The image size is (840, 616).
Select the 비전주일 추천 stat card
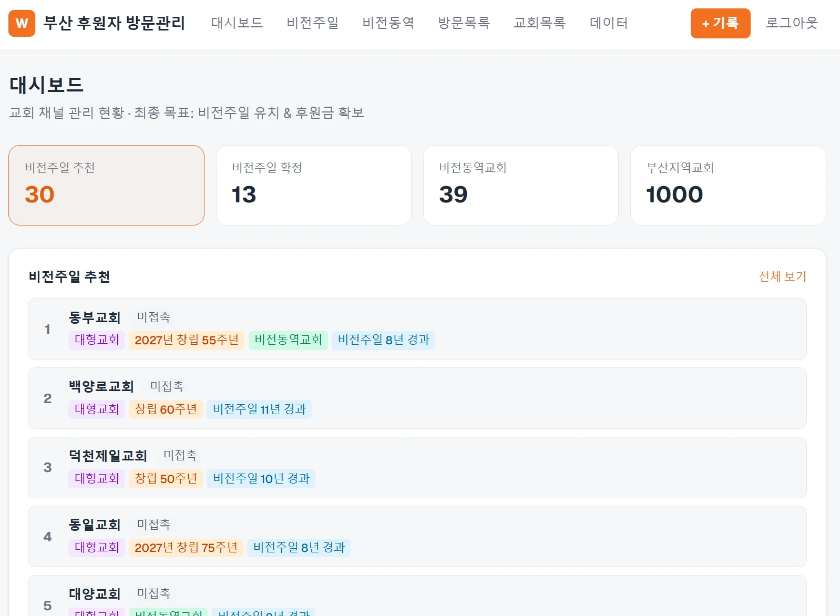click(x=106, y=185)
